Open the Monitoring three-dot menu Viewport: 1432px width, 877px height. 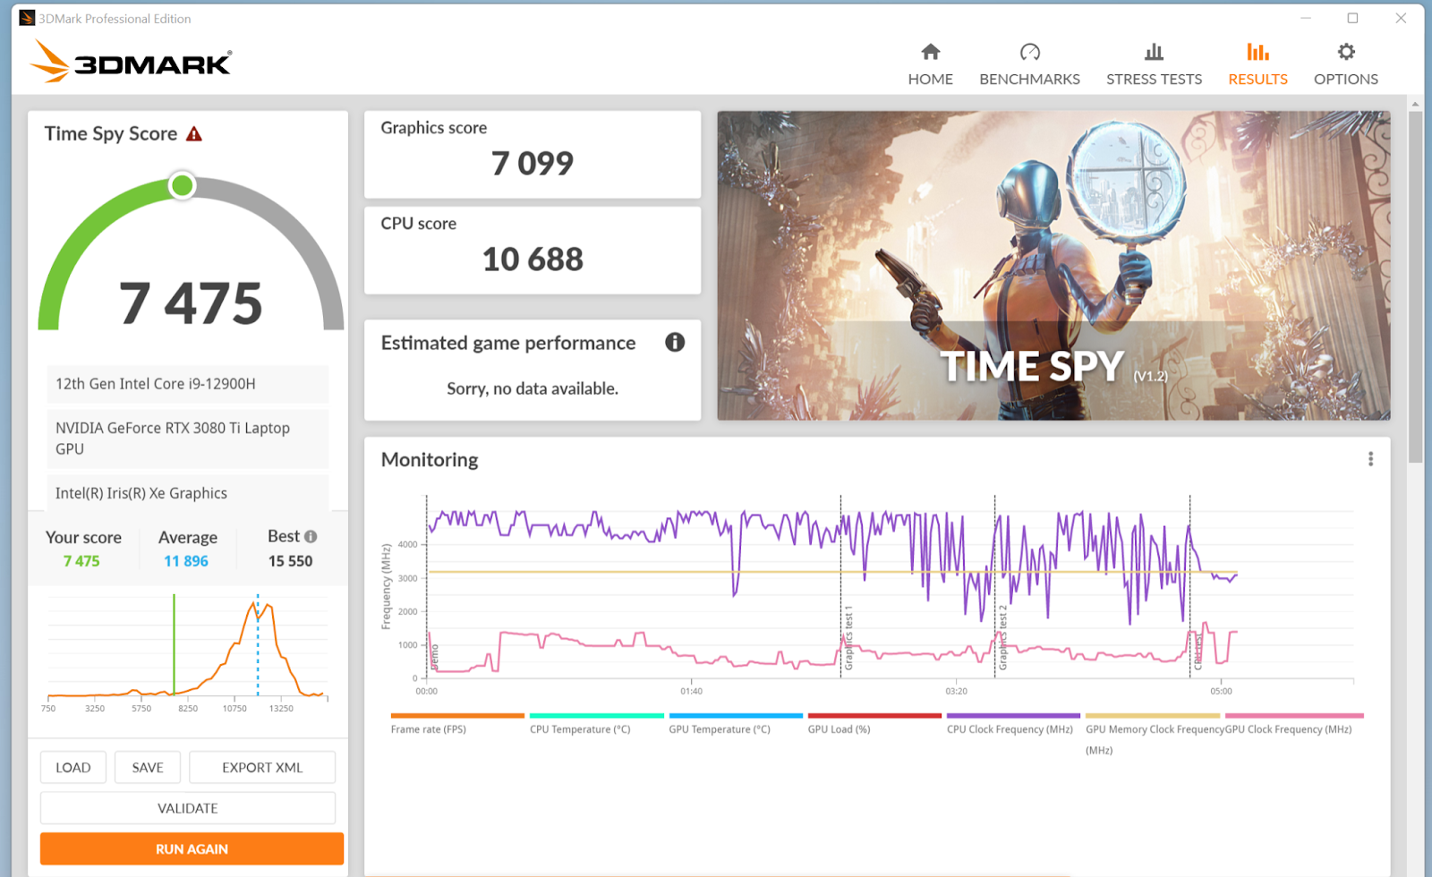click(x=1370, y=459)
